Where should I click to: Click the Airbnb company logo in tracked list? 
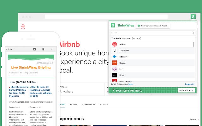pyautogui.click(x=115, y=44)
